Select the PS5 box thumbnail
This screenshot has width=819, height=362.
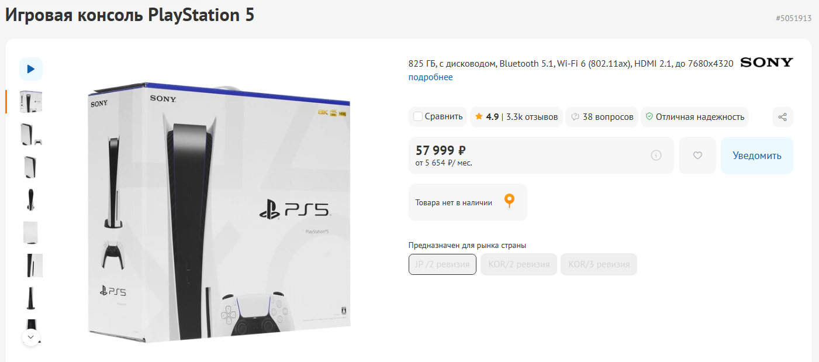[31, 102]
